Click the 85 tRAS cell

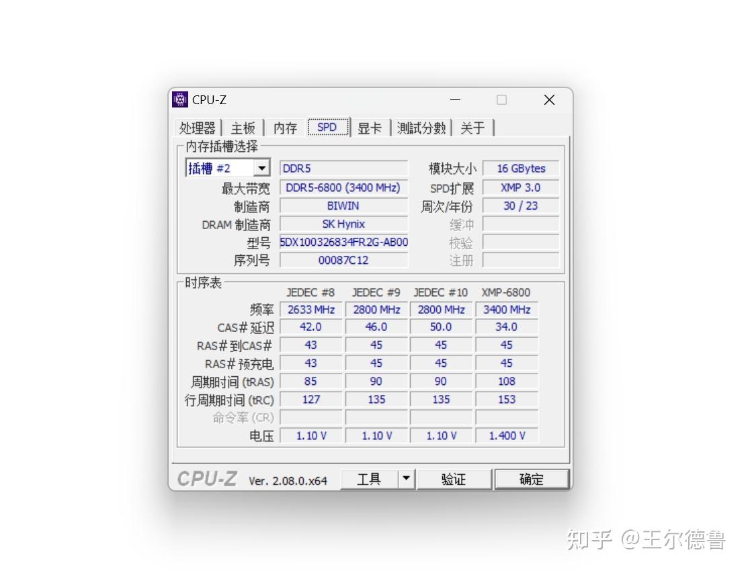click(311, 382)
